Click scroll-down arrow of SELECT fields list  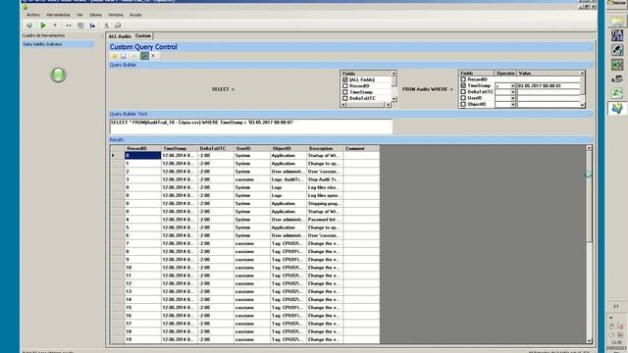pyautogui.click(x=394, y=98)
